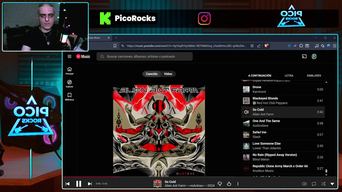This screenshot has height=192, width=342.
Task: Open the browser main hamburger menu
Action: click(x=335, y=46)
